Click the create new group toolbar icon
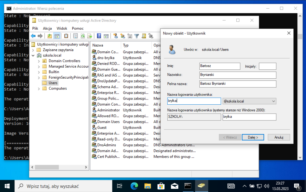This screenshot has width=306, height=192. (123, 36)
